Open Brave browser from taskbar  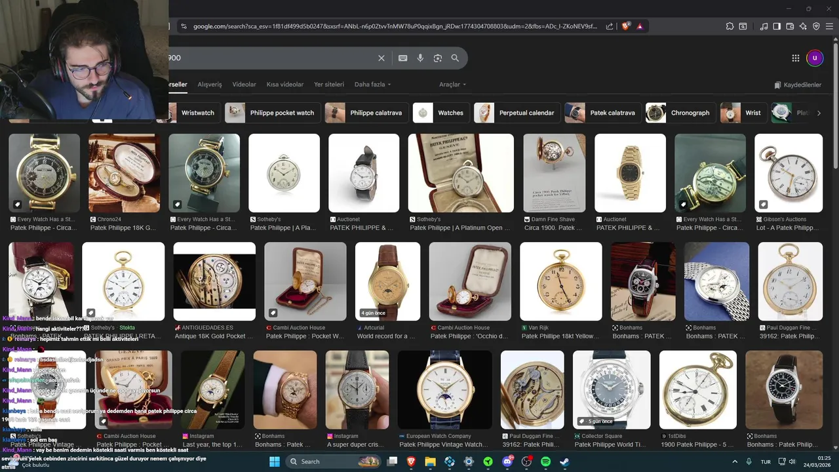tap(411, 462)
